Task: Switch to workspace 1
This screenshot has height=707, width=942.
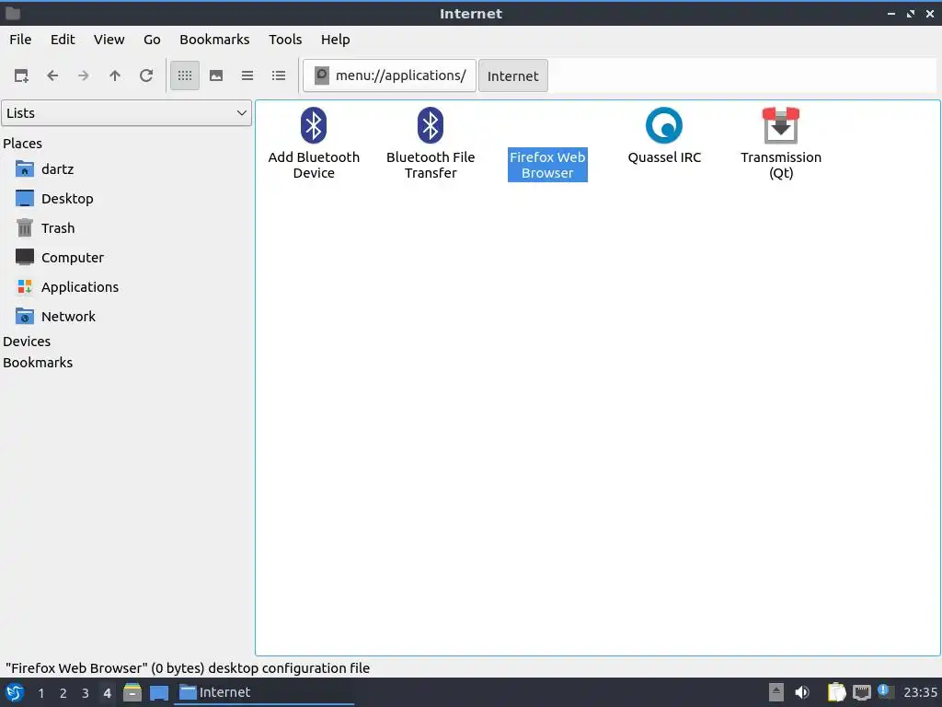Action: click(x=40, y=693)
